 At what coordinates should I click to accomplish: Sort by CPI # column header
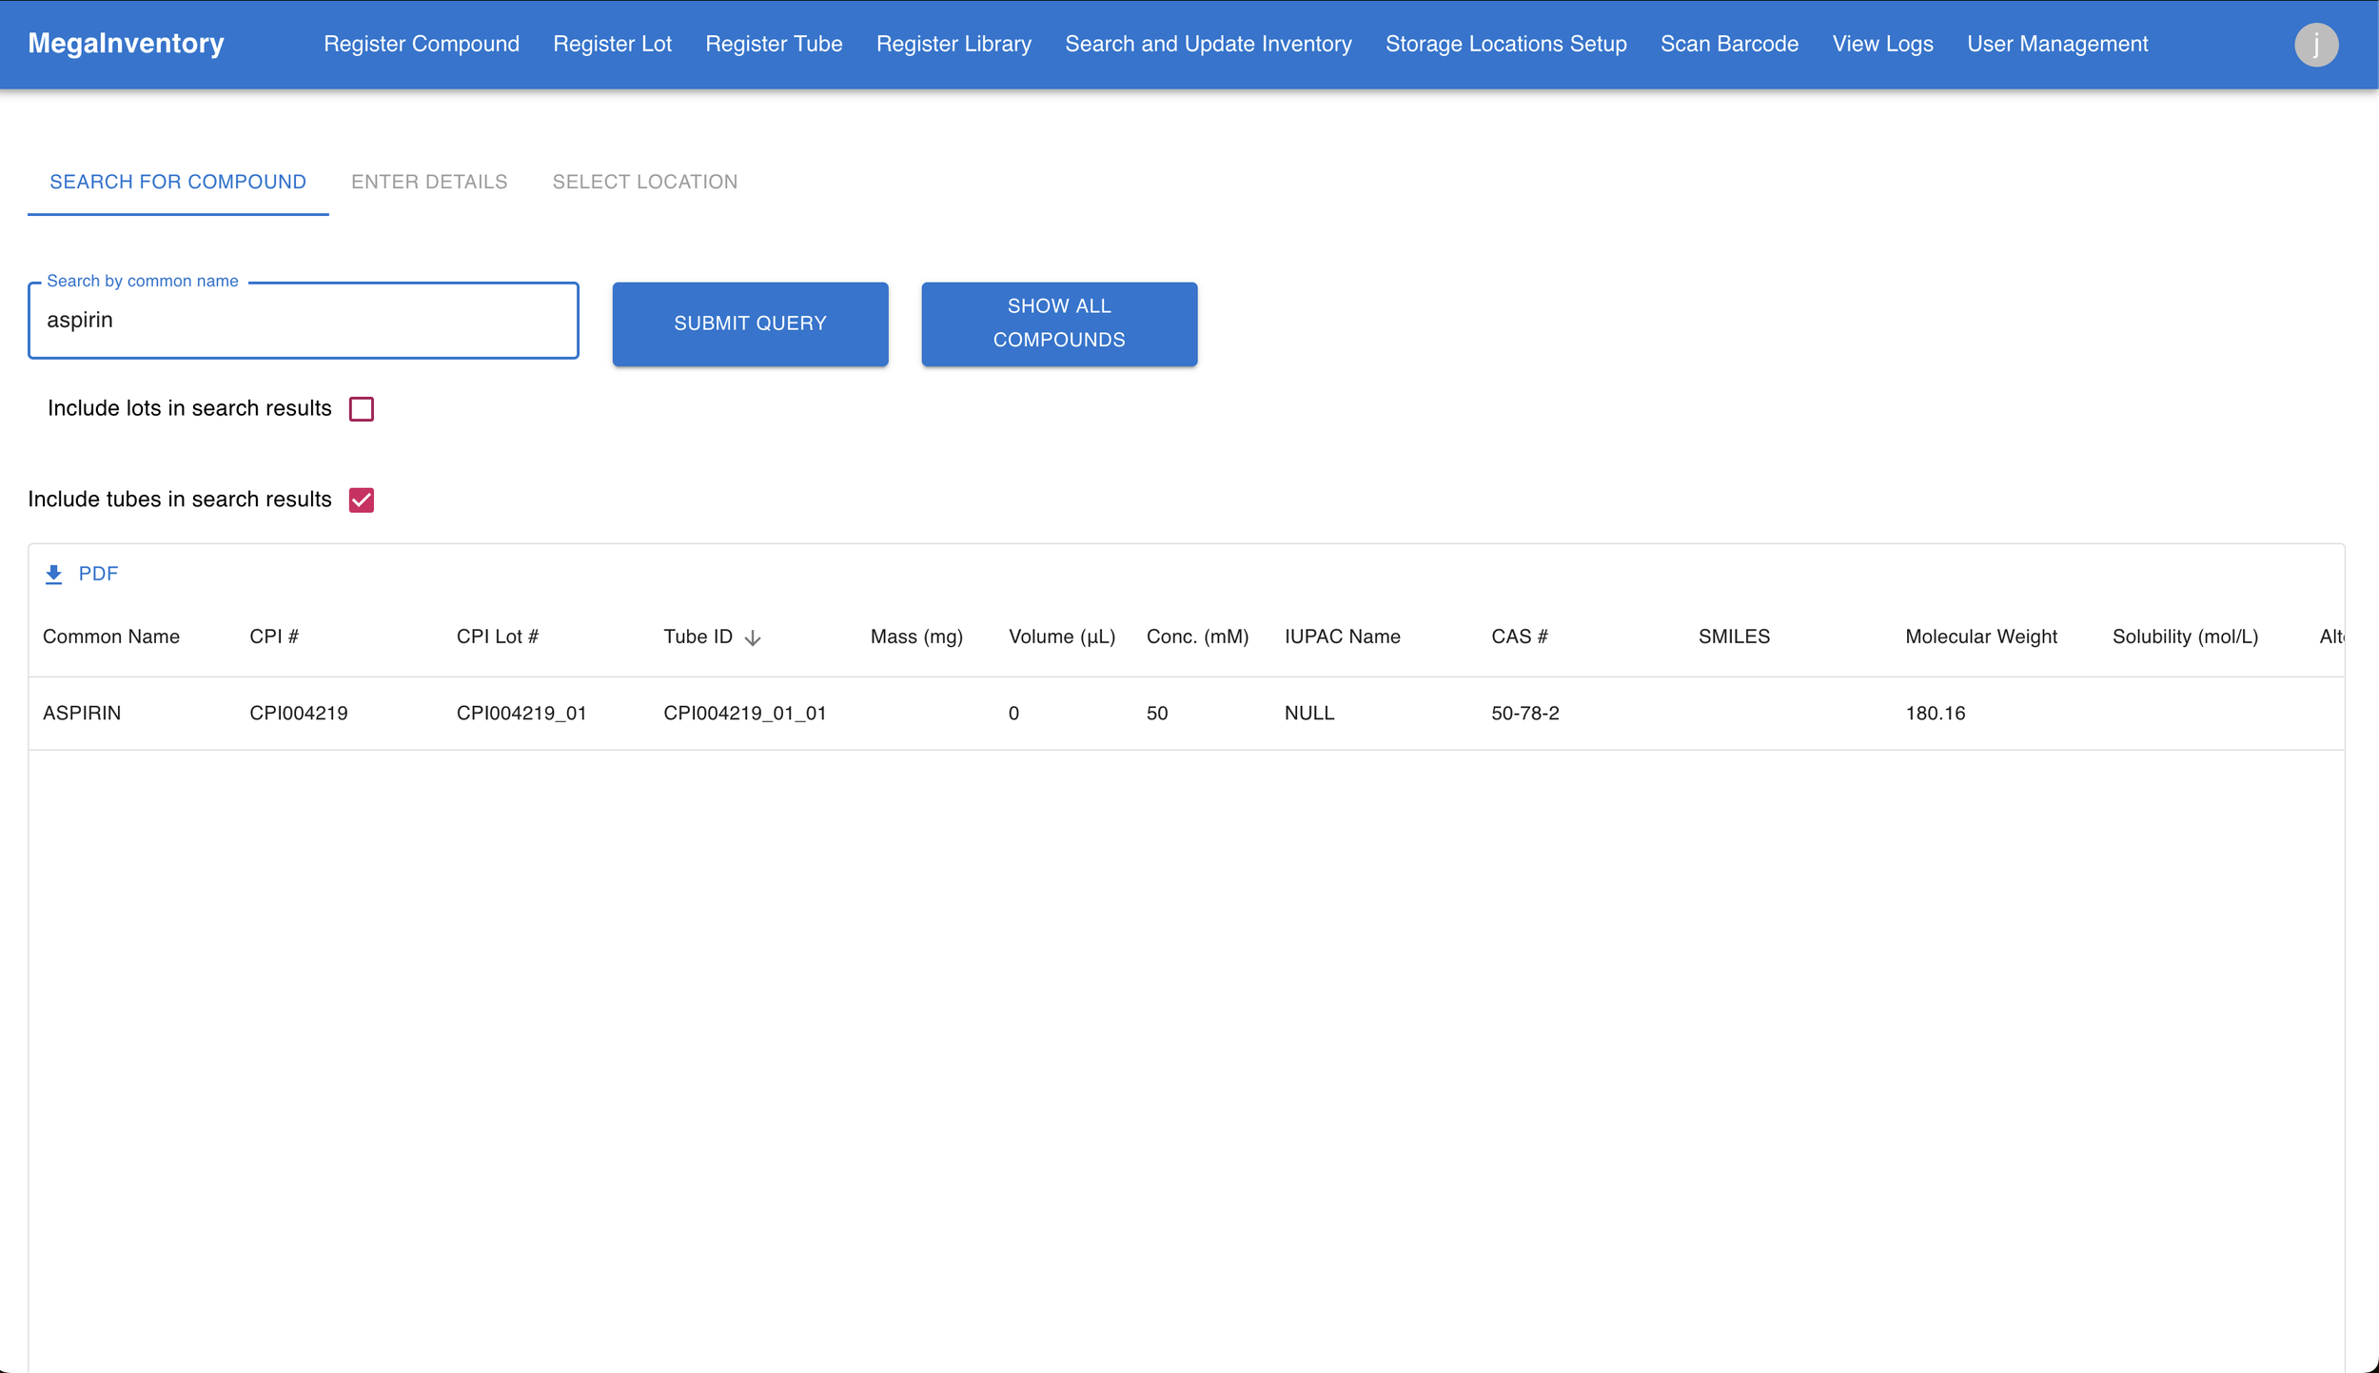tap(274, 637)
